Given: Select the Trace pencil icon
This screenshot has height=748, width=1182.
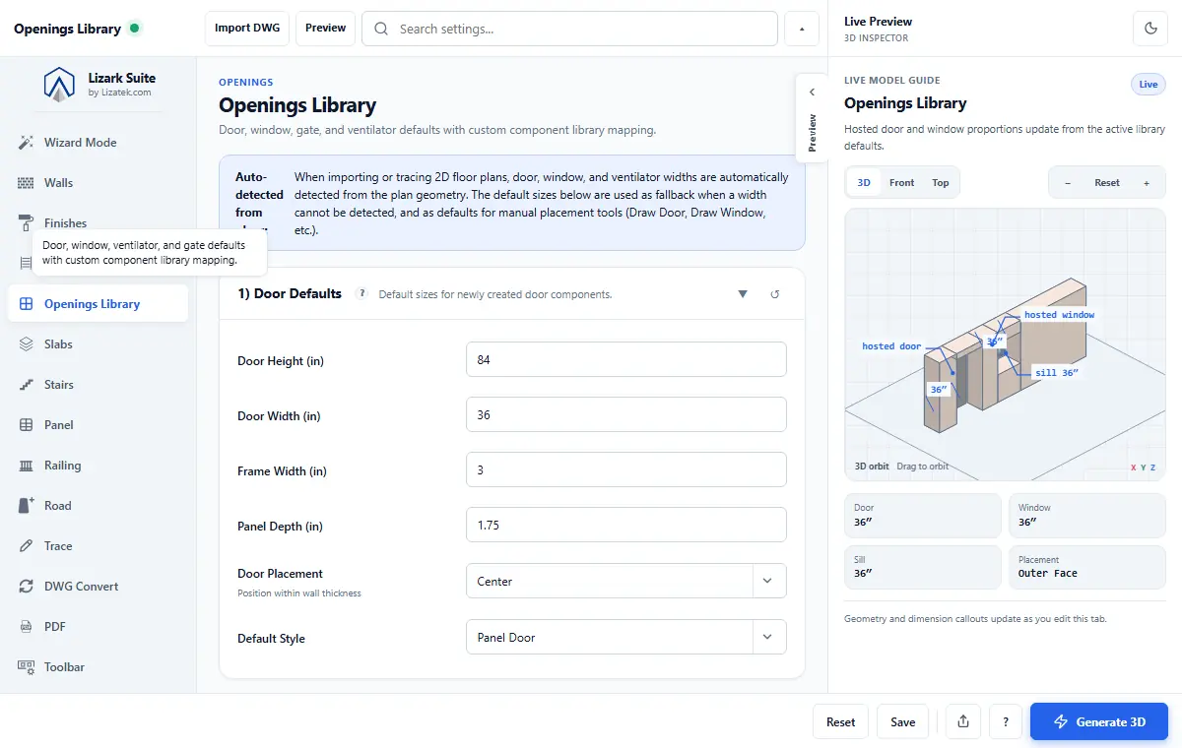Looking at the screenshot, I should (27, 546).
